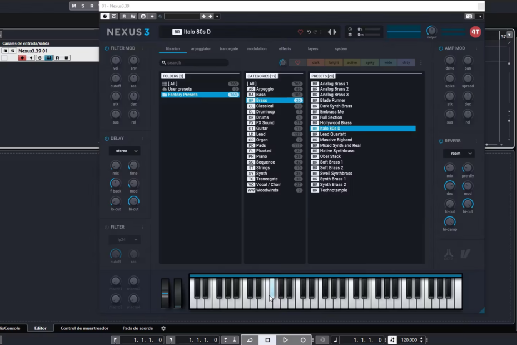This screenshot has height=345, width=517.
Task: Toggle the AMP MOD power switch
Action: click(441, 48)
